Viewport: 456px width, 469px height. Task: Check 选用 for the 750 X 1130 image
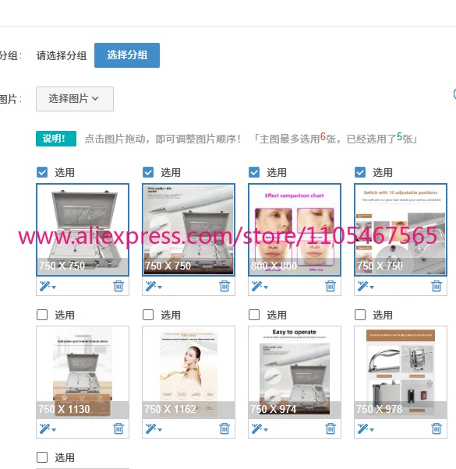(x=42, y=315)
